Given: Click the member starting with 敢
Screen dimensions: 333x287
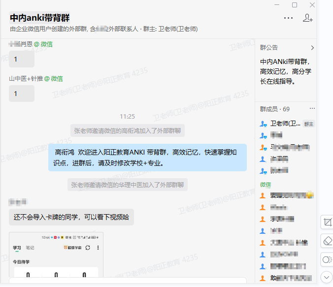Looking at the screenshot, I should 291,278.
